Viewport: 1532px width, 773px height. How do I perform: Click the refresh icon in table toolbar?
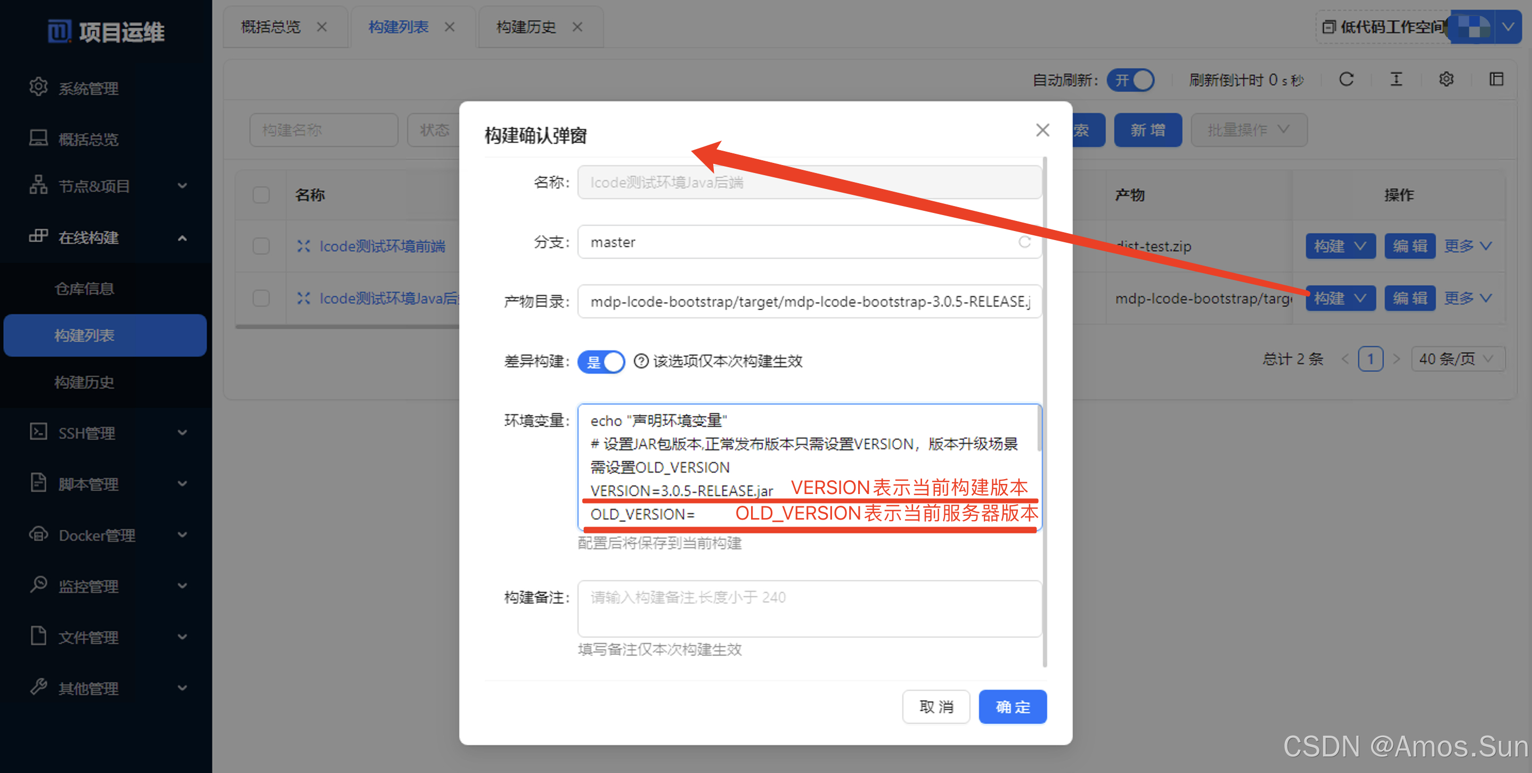(x=1346, y=79)
